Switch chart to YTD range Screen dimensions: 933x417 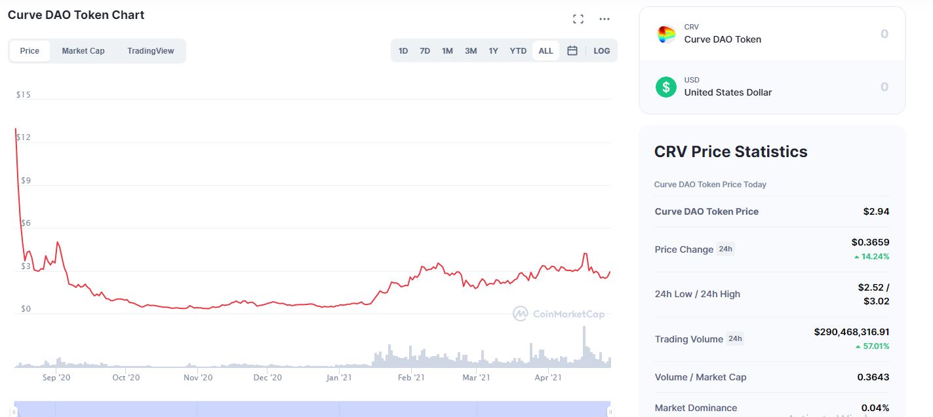[x=518, y=51]
